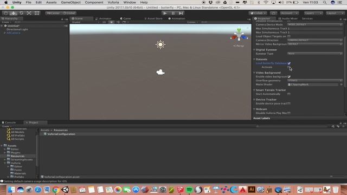The width and height of the screenshot is (347, 195).
Task: Expand the StreamingAssets folder
Action: [x=5, y=160]
